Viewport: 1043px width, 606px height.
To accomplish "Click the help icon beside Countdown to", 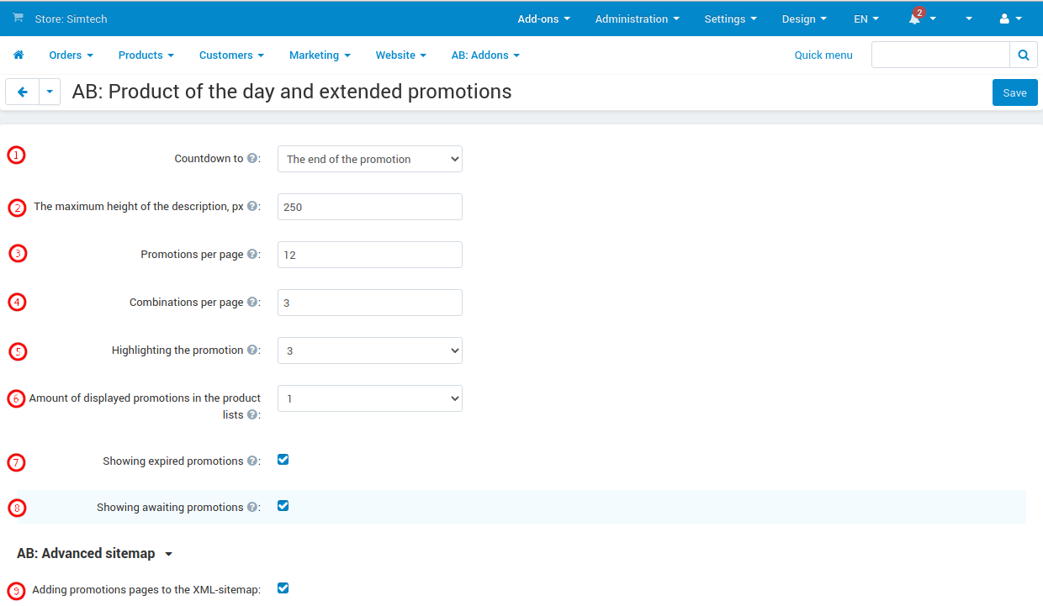I will tap(252, 158).
